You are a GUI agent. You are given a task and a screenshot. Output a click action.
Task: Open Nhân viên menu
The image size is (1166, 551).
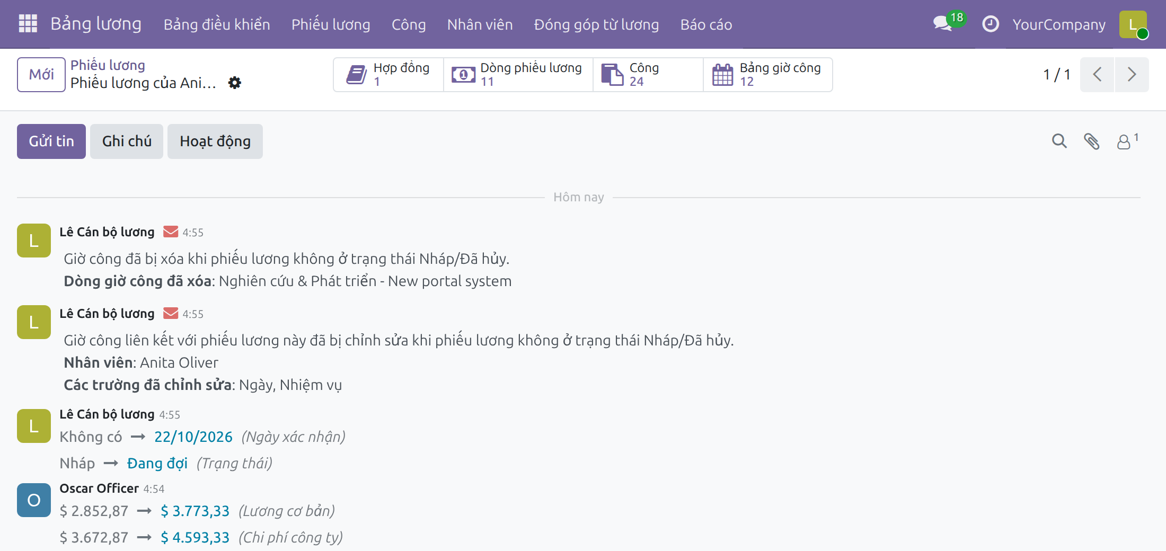point(480,24)
